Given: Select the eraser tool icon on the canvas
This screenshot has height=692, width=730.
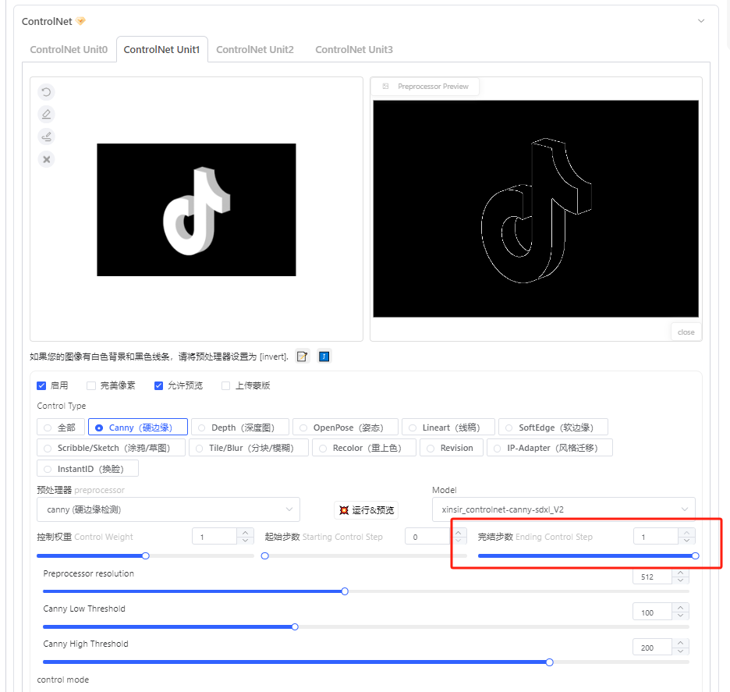Looking at the screenshot, I should pyautogui.click(x=46, y=114).
